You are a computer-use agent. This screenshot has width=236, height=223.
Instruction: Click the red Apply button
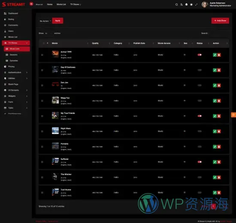click(57, 21)
